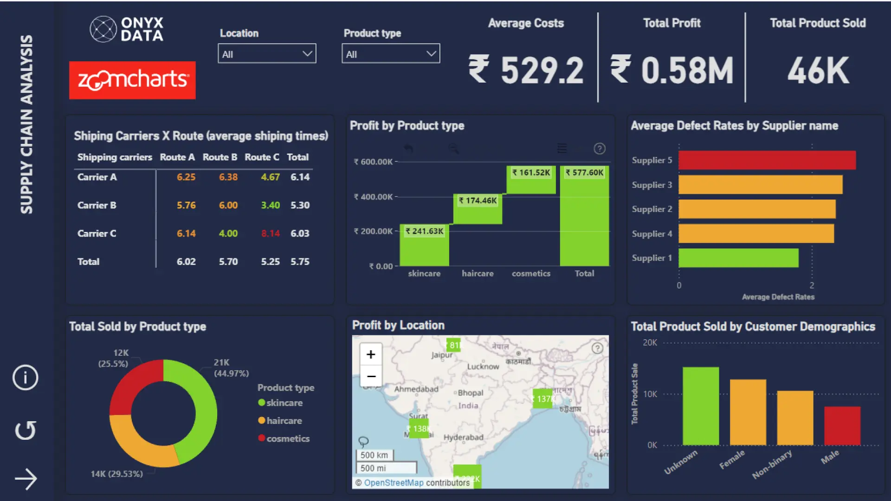
Task: Zoom out on the map with minus button
Action: coord(371,376)
